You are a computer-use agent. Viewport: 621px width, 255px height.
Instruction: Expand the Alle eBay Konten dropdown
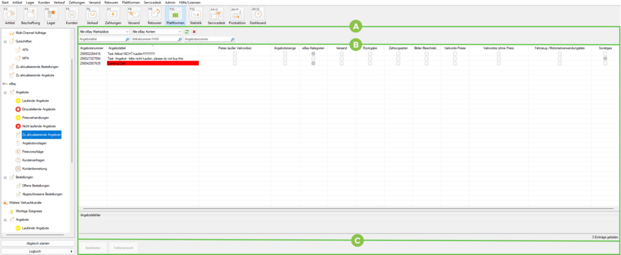[x=156, y=31]
